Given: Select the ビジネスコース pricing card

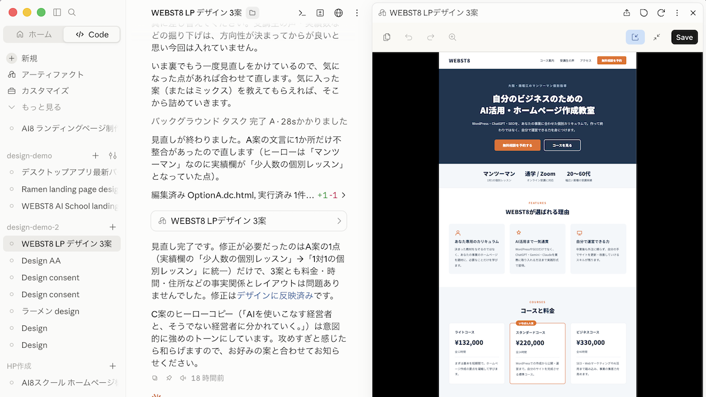Looking at the screenshot, I should click(x=598, y=353).
